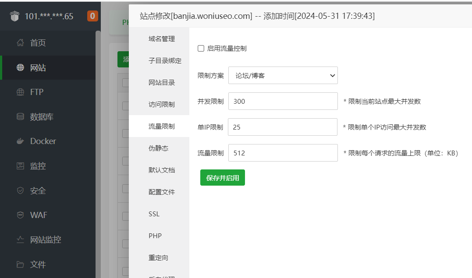Click the home icon beside 首页
The width and height of the screenshot is (472, 278).
pyautogui.click(x=20, y=43)
